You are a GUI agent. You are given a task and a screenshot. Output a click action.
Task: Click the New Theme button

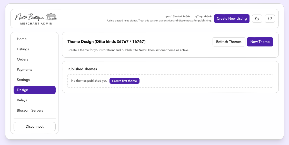260,42
